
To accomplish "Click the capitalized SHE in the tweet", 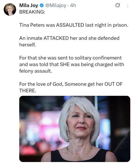I will [x=65, y=64].
